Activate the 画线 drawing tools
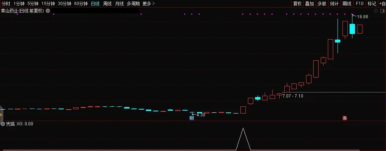386x151 pixels. [x=347, y=4]
